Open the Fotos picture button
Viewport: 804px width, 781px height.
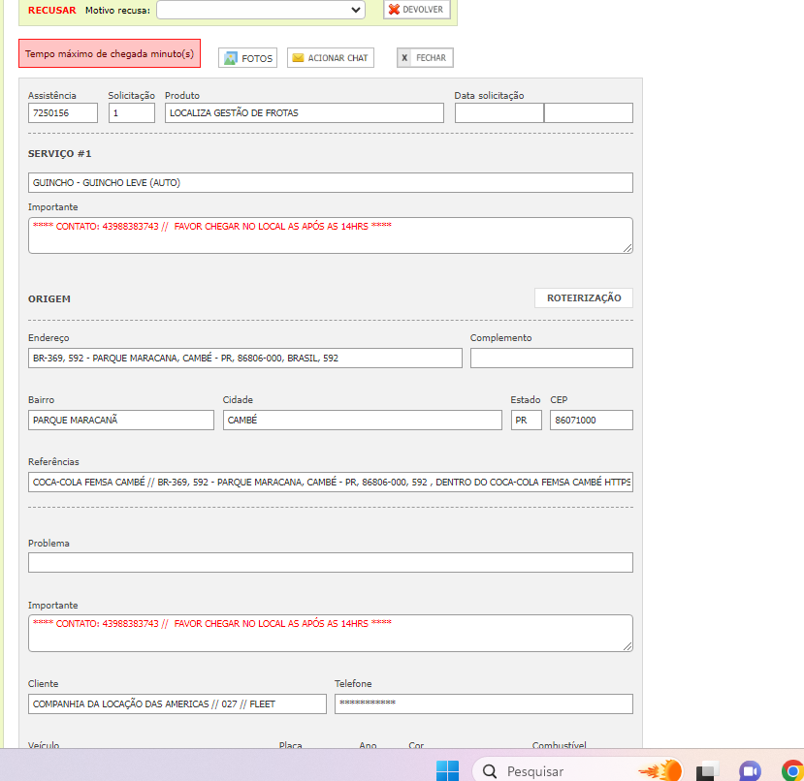click(247, 58)
